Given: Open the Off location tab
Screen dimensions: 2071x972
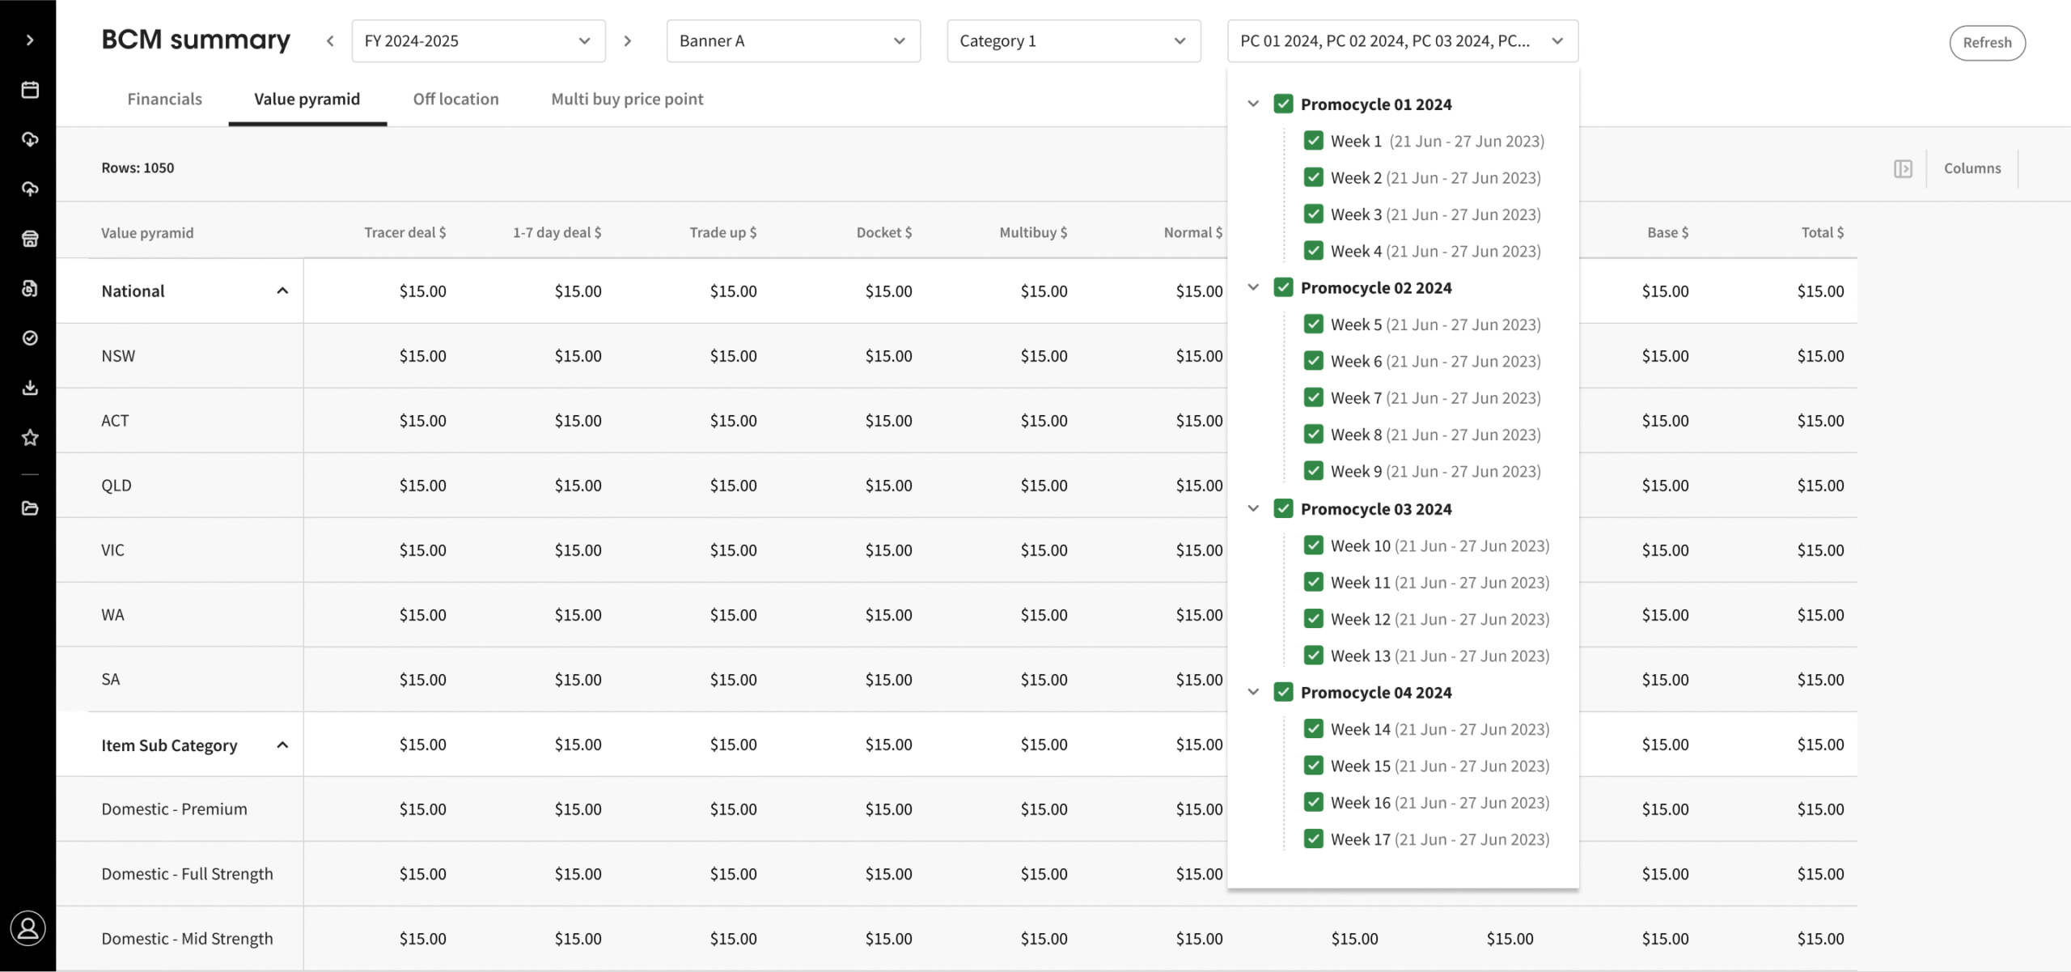Looking at the screenshot, I should (455, 99).
